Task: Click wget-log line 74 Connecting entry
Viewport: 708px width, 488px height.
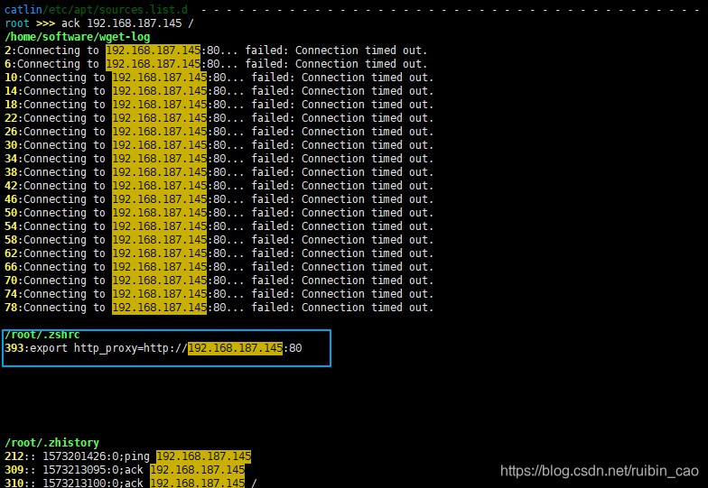Action: tap(219, 294)
